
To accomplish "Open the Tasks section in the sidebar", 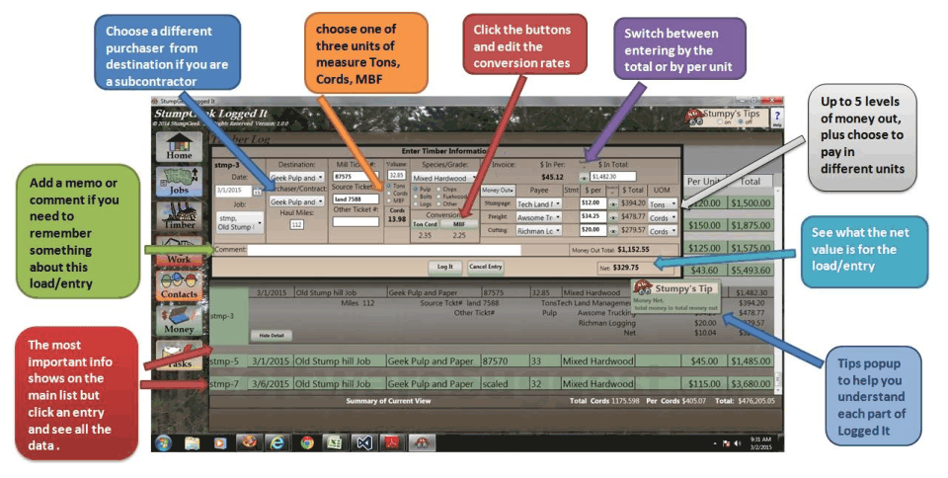I will (179, 356).
